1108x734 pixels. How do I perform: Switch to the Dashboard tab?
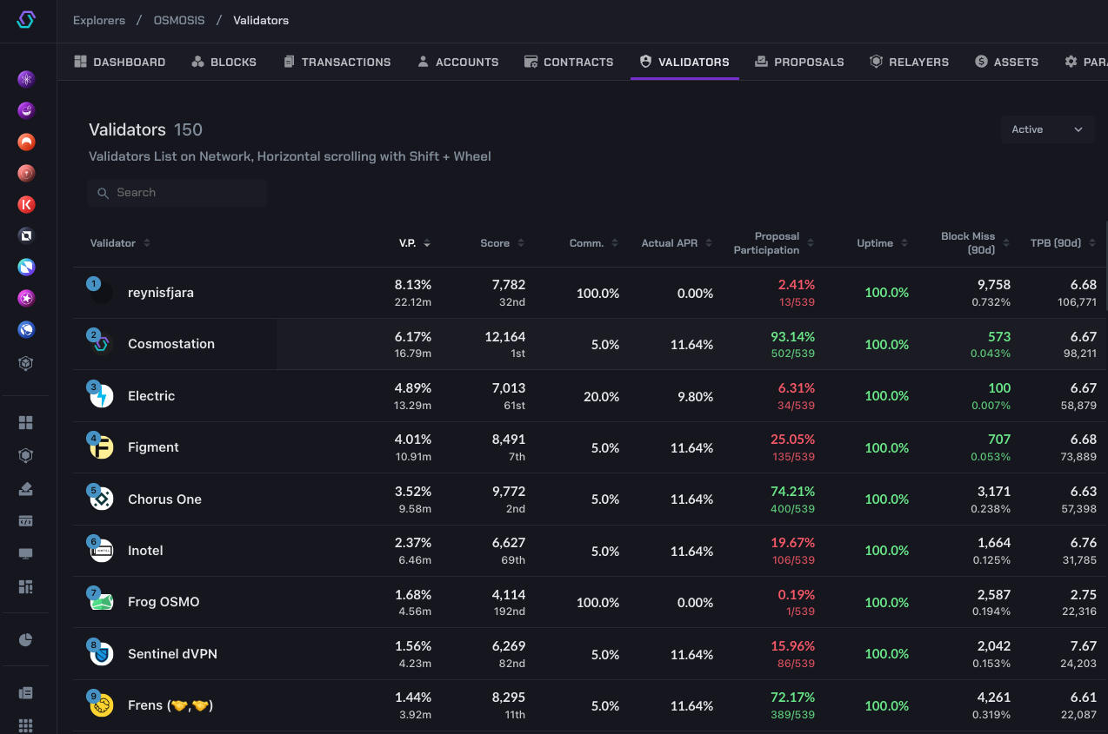point(120,62)
